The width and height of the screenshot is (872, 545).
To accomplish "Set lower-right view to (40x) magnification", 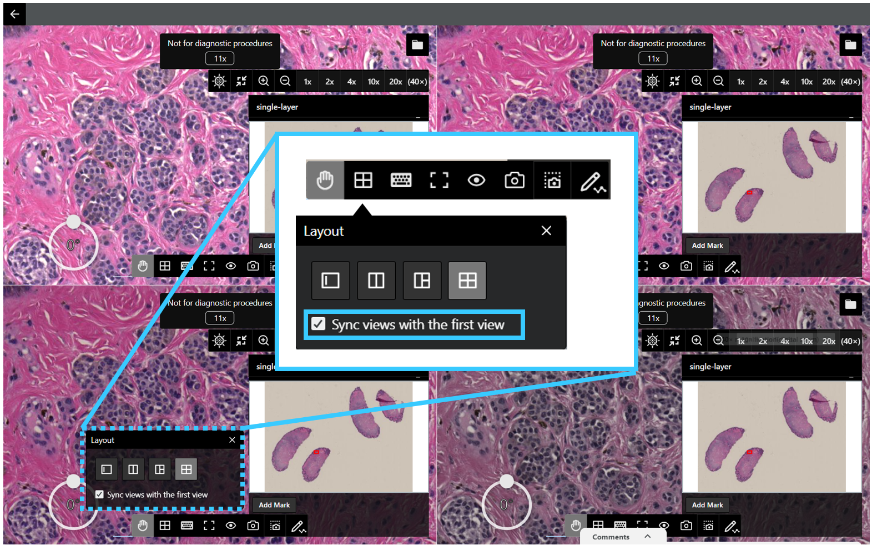I will (850, 341).
